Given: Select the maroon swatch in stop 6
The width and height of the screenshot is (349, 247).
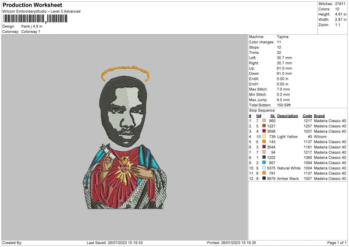Looking at the screenshot, I should click(264, 147).
